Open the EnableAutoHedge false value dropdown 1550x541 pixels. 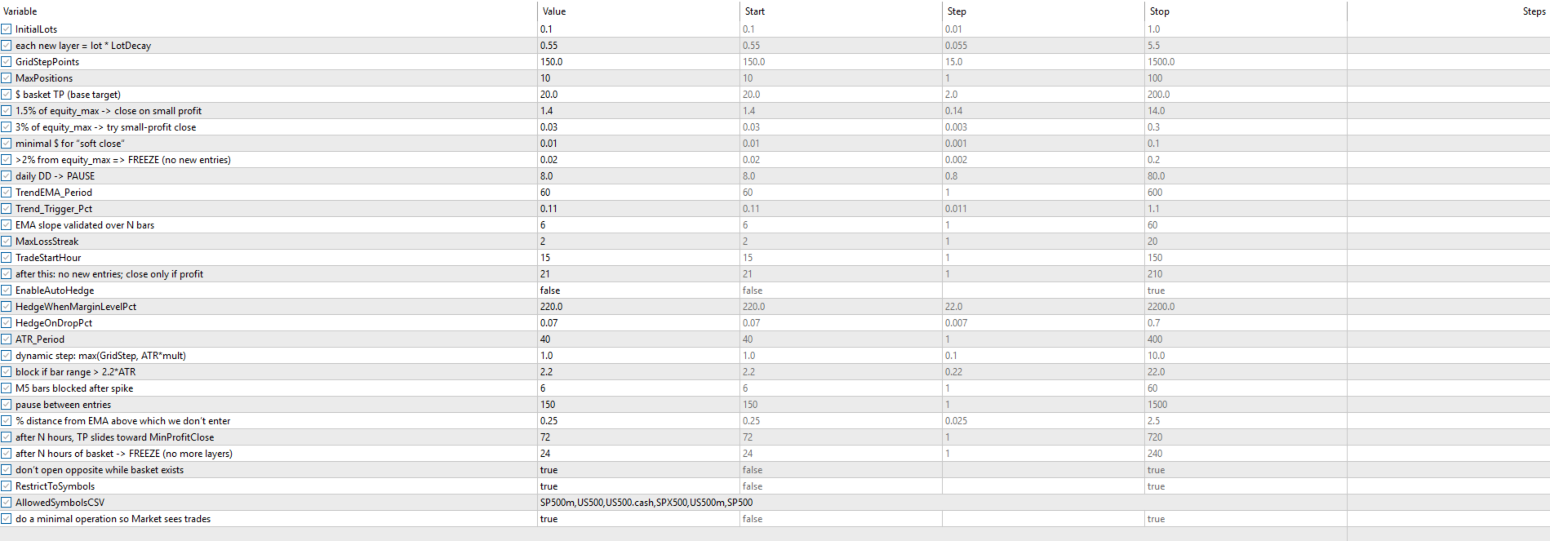pos(638,290)
